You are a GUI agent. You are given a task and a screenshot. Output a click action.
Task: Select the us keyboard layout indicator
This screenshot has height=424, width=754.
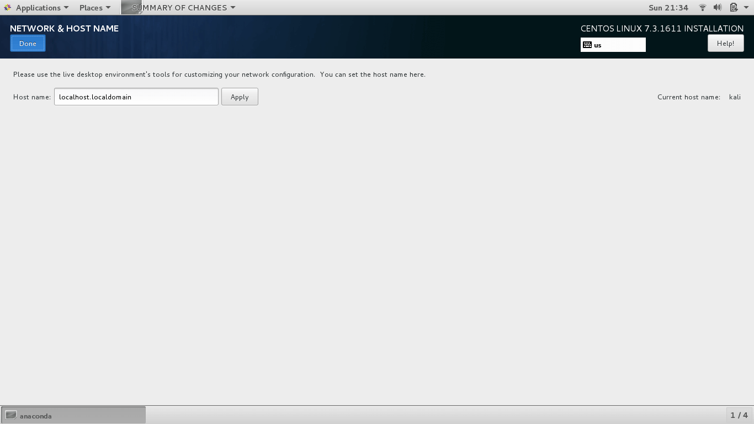pyautogui.click(x=613, y=45)
